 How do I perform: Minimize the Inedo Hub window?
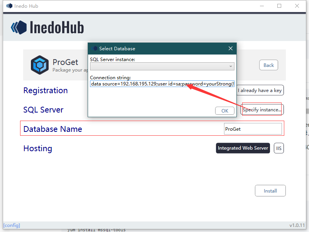pos(262,6)
